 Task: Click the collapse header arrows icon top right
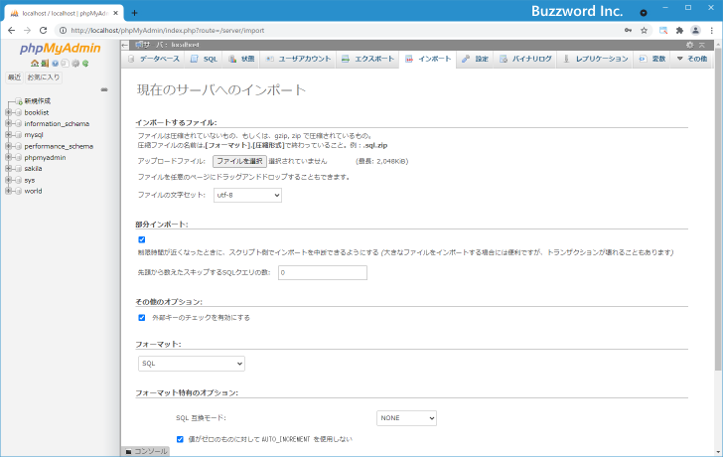point(702,45)
